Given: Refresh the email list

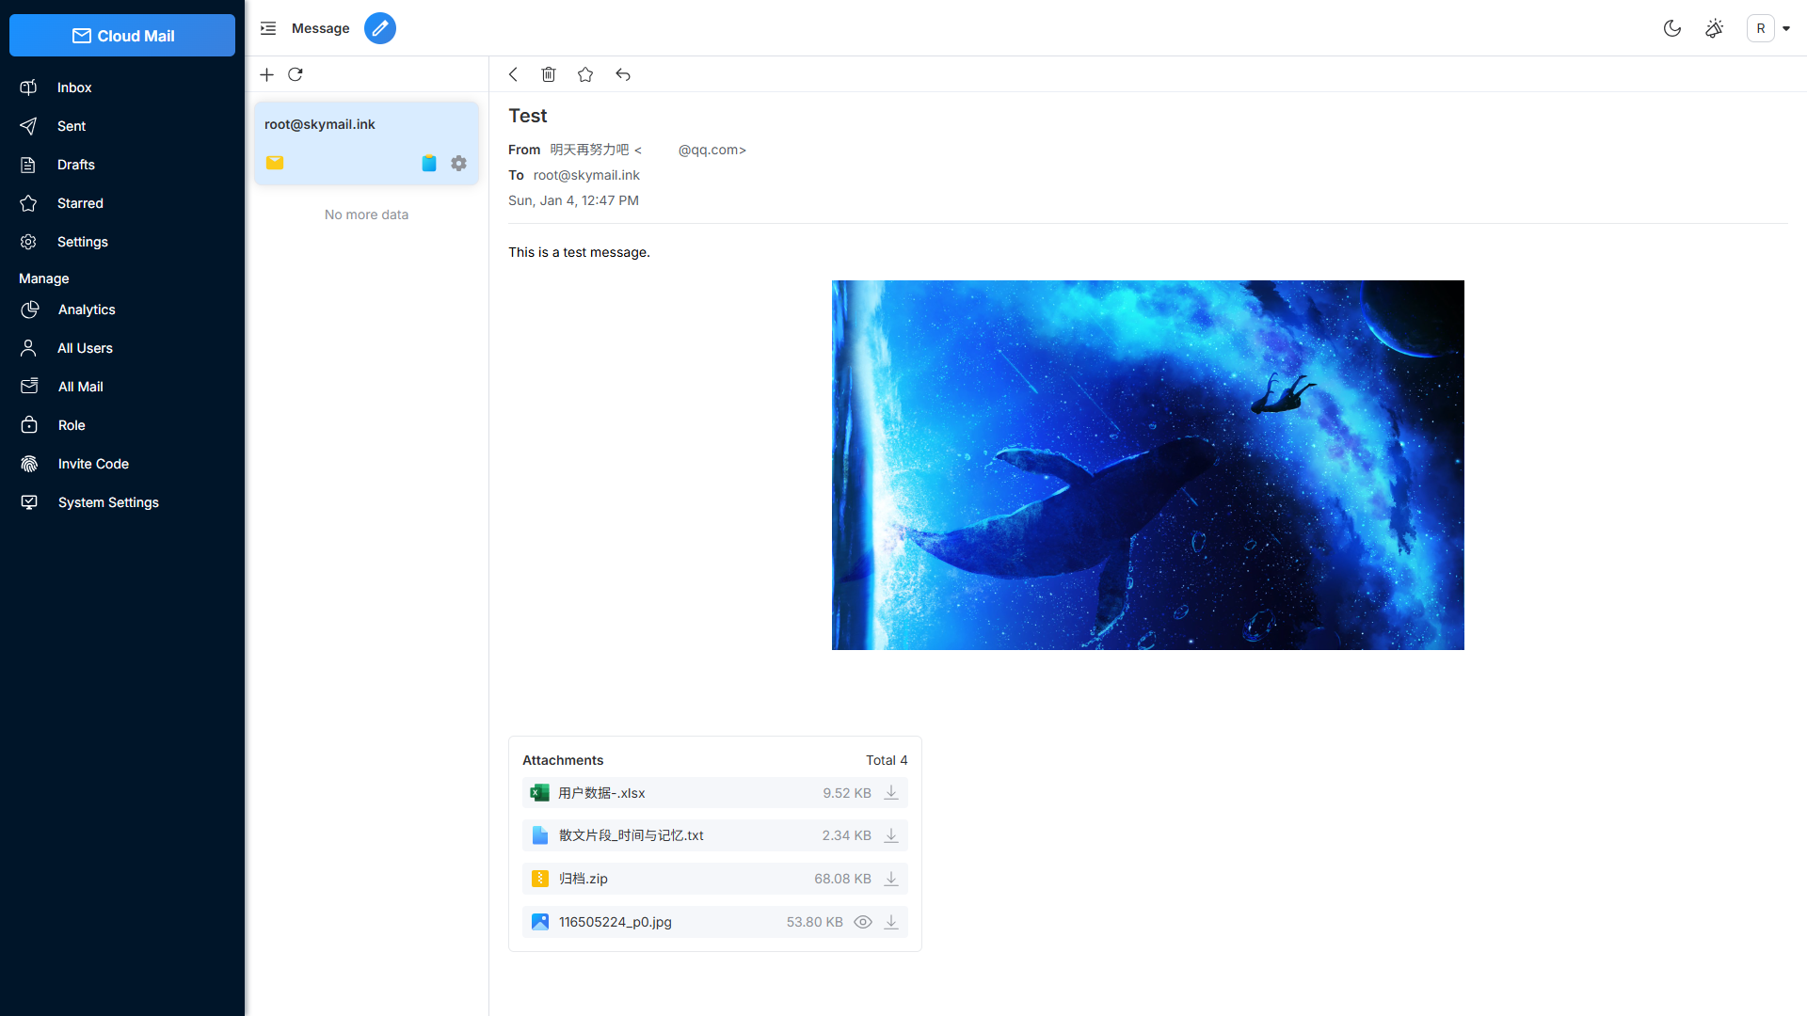Looking at the screenshot, I should click(296, 74).
